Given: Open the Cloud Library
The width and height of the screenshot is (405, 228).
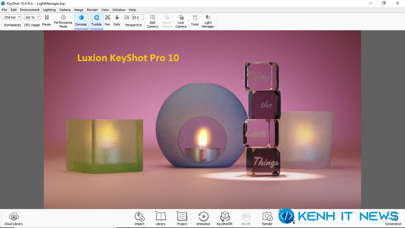Looking at the screenshot, I should pyautogui.click(x=14, y=218).
